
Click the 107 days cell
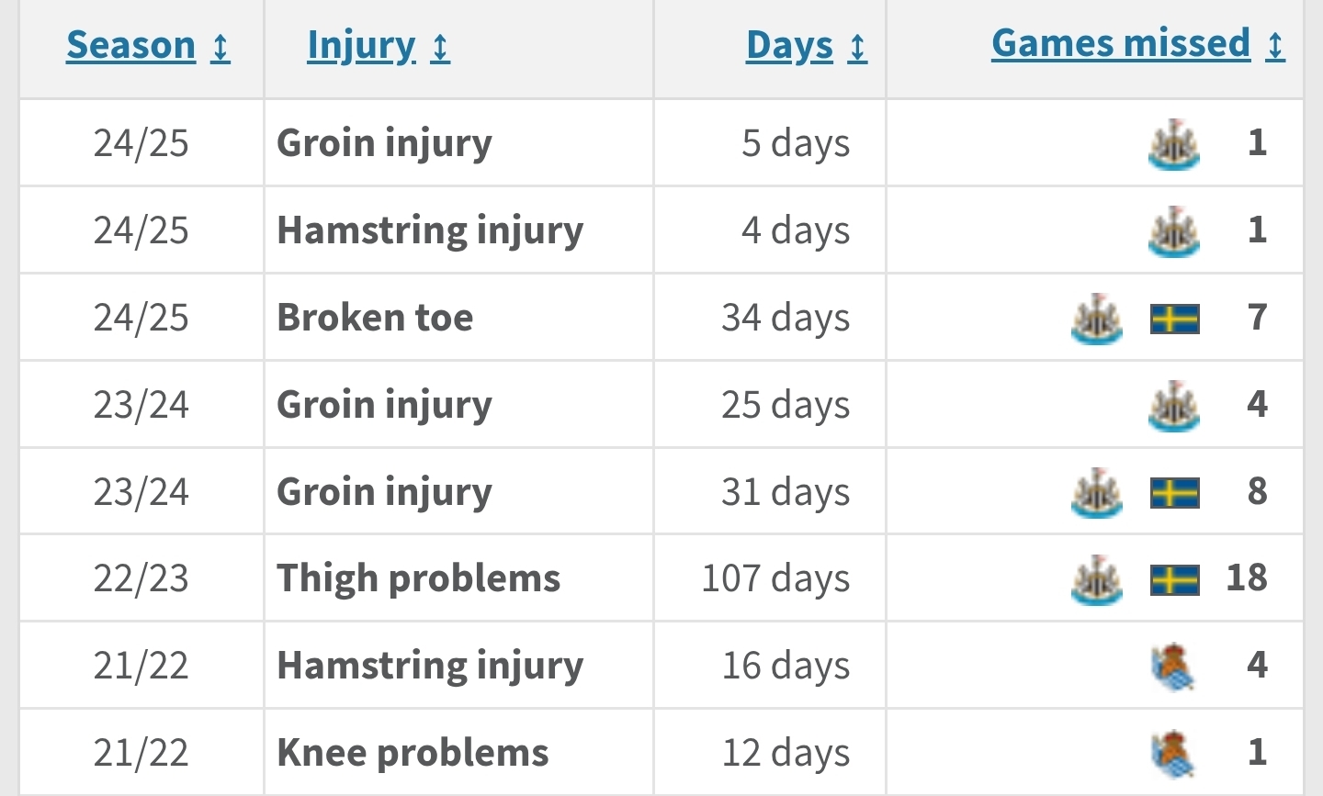770,578
